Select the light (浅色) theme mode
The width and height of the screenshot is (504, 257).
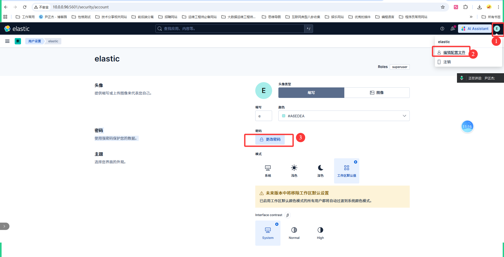click(x=294, y=171)
